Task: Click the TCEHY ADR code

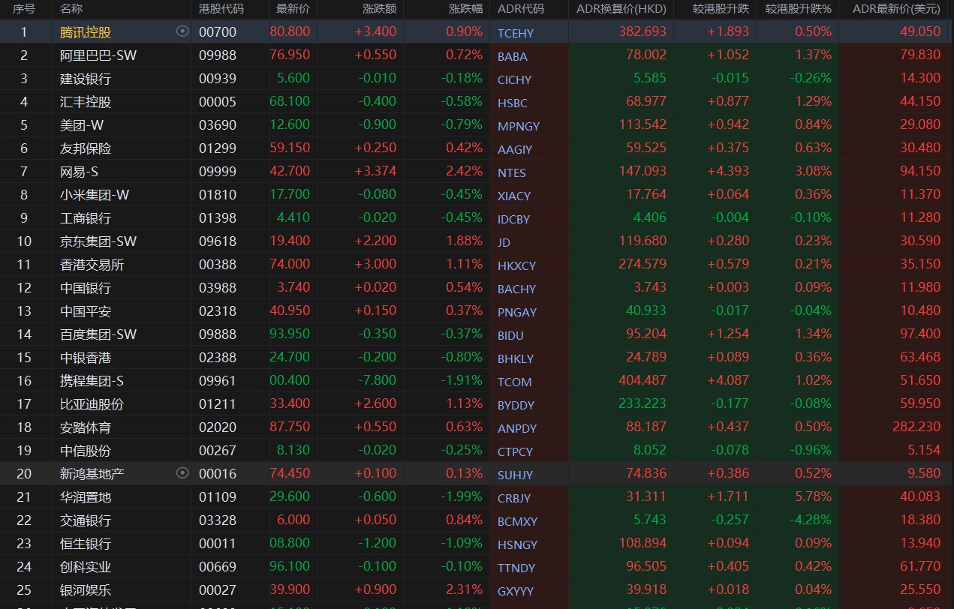Action: pos(516,33)
